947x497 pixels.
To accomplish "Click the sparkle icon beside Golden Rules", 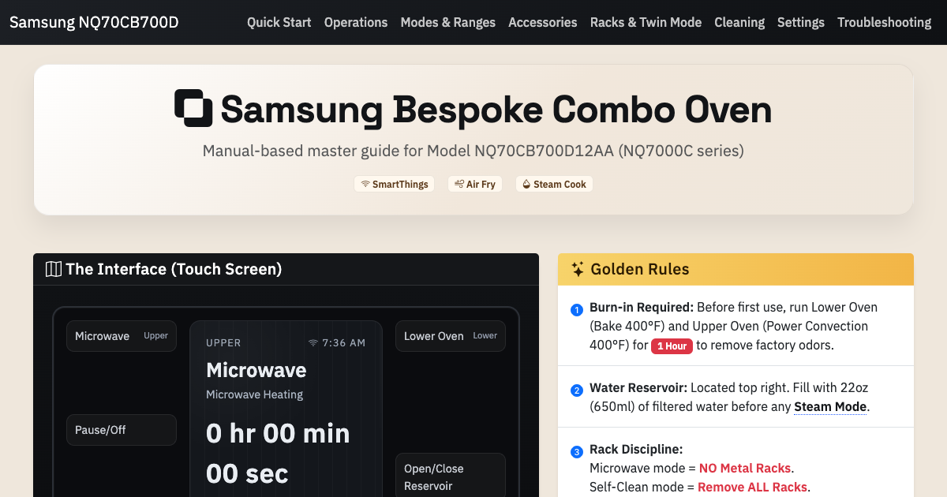I will (578, 269).
